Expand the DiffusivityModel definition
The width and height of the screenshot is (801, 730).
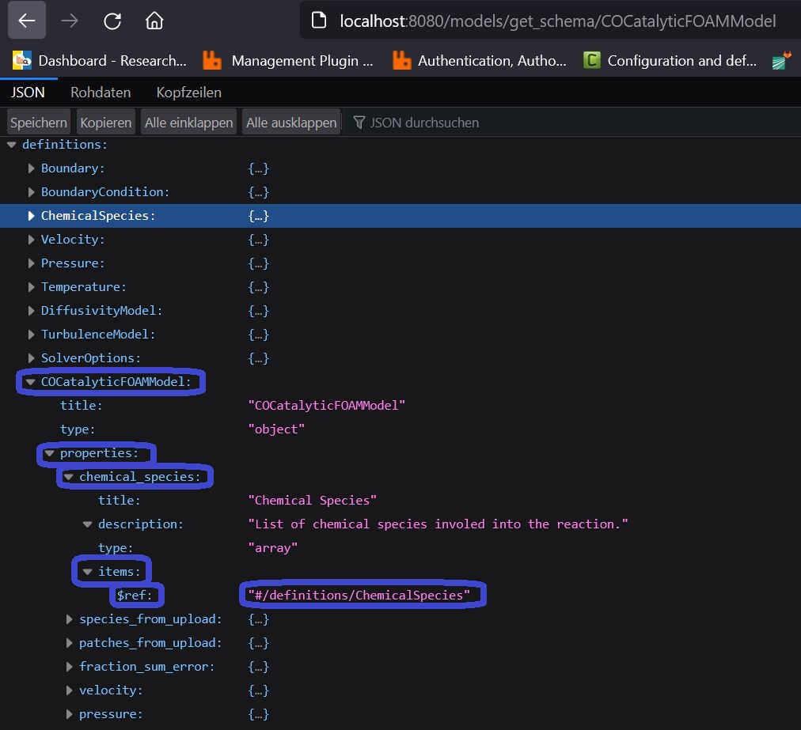coord(31,311)
